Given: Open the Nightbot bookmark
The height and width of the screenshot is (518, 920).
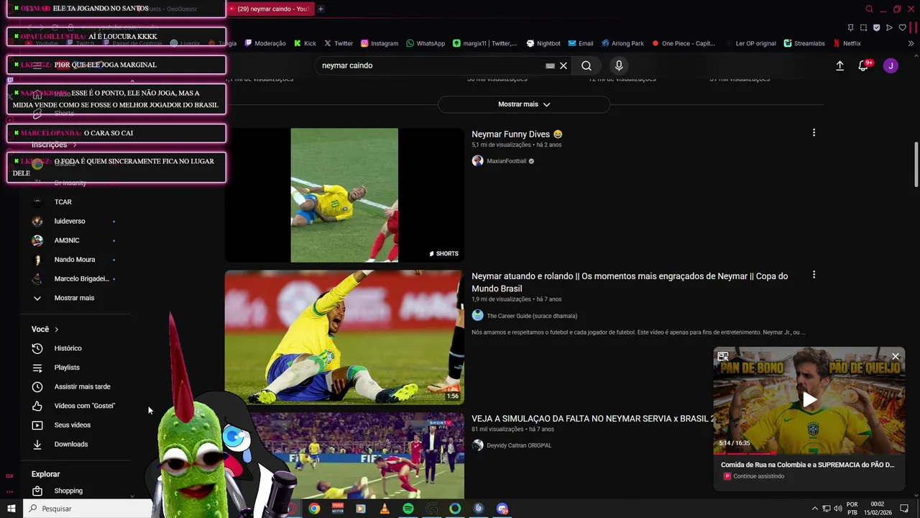Looking at the screenshot, I should tap(543, 43).
